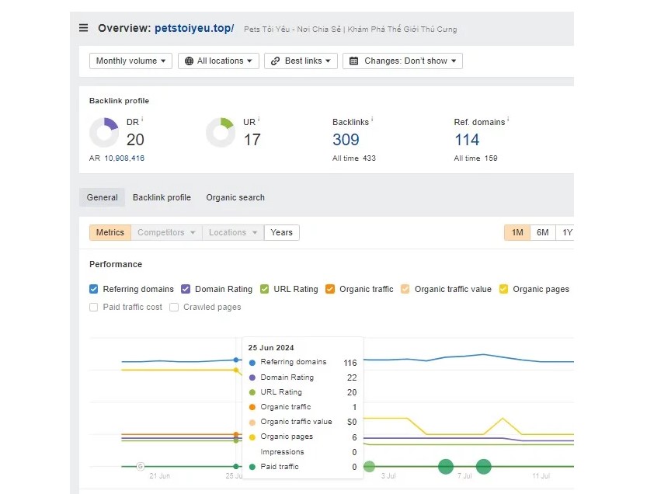Switch to the Backlink profile tab
The image size is (647, 494).
pos(162,197)
